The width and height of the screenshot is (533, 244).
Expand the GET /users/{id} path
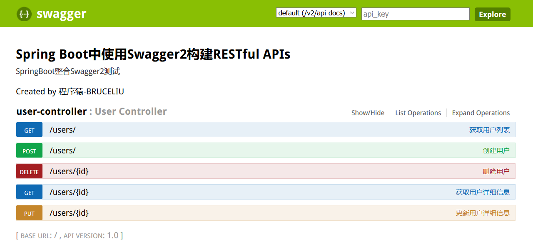[x=69, y=192]
